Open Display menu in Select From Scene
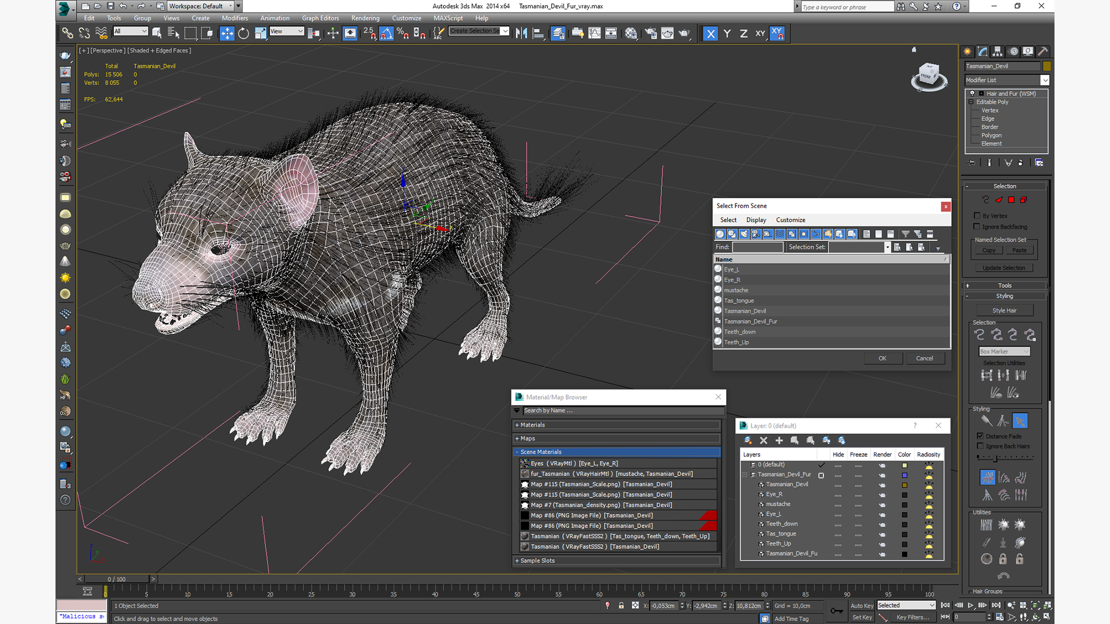This screenshot has width=1110, height=624. point(756,220)
